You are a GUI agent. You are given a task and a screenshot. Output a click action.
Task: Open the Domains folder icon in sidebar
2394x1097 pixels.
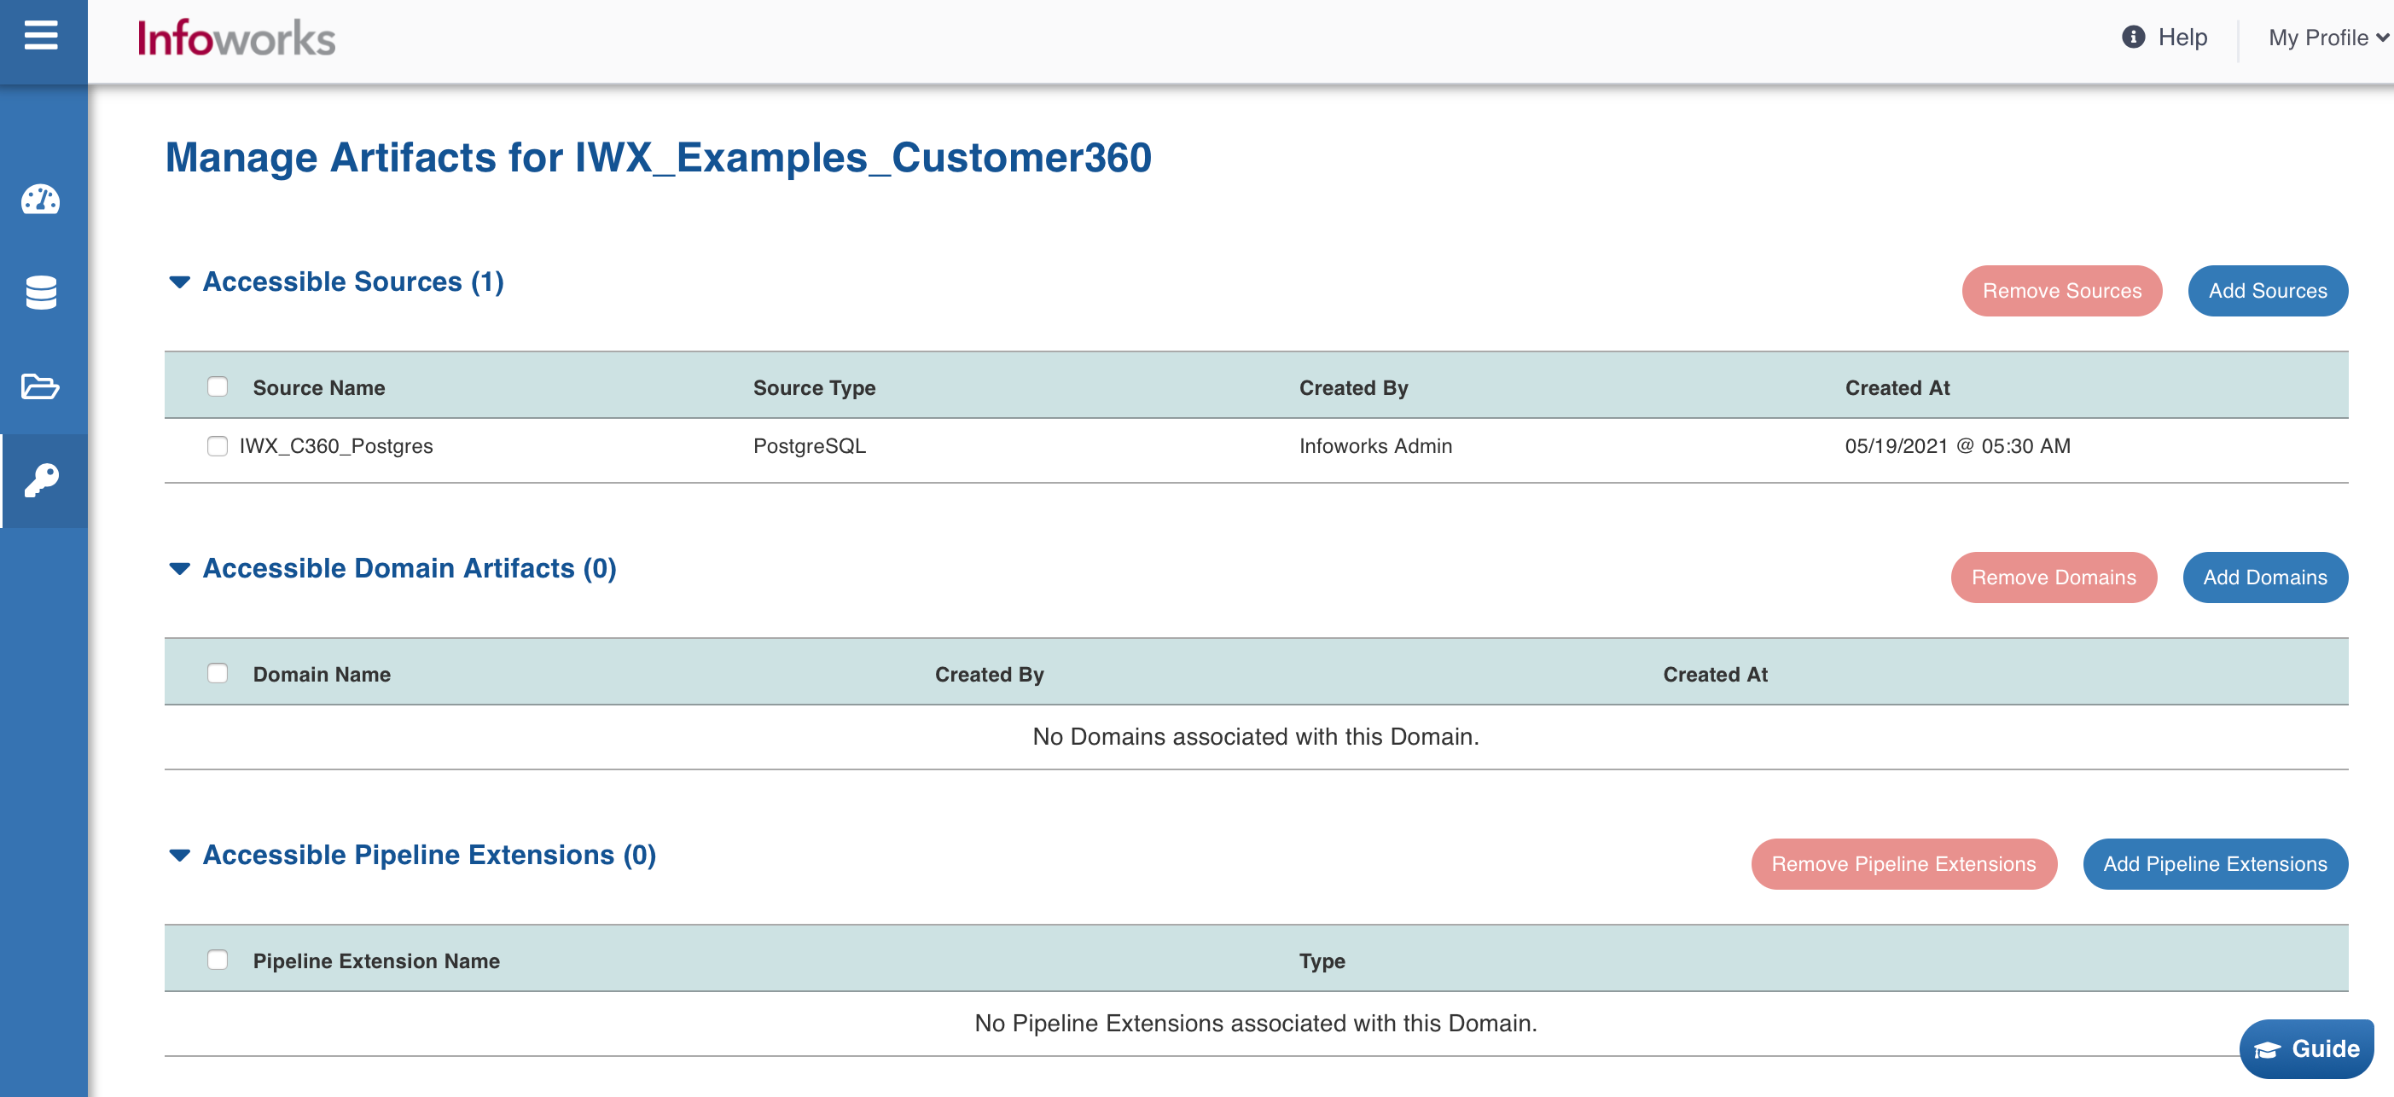41,386
